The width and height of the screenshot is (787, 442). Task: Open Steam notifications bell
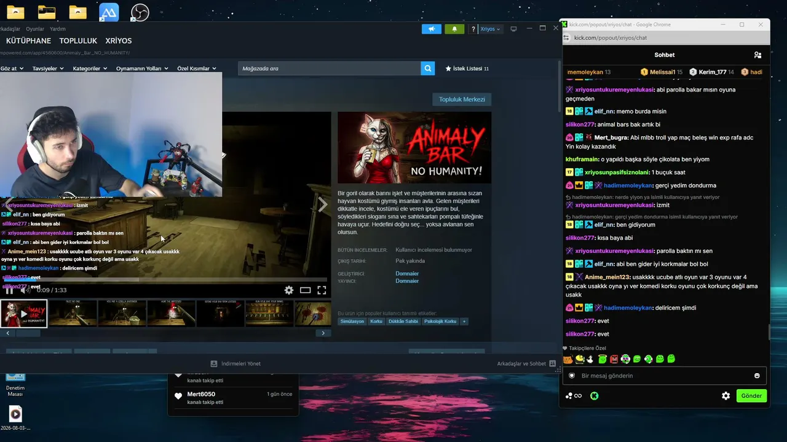point(454,29)
